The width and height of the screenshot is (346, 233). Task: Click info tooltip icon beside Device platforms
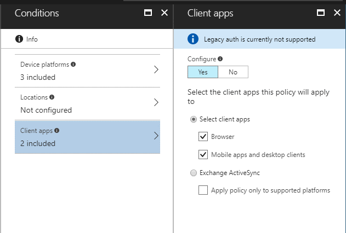coord(73,64)
